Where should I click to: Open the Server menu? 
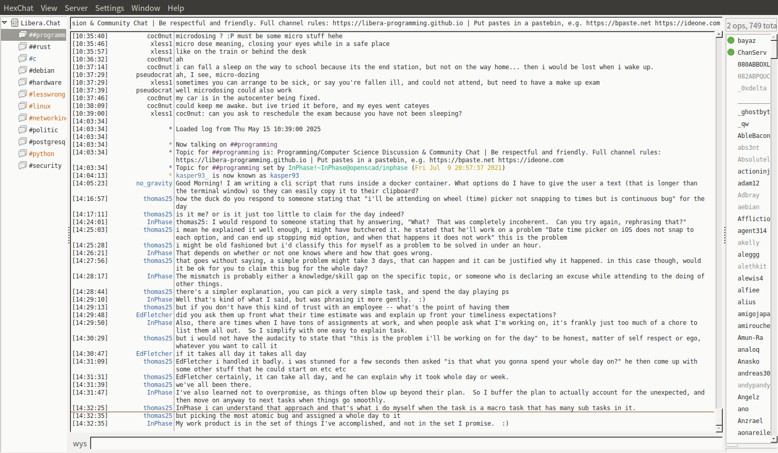point(76,8)
